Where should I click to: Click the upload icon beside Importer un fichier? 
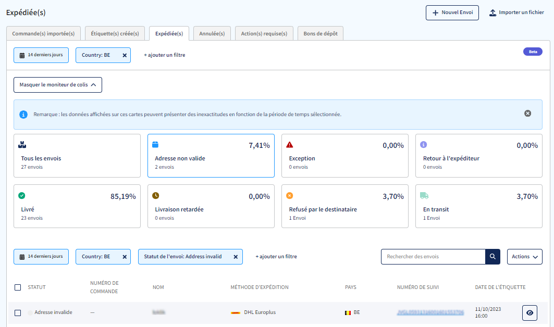[x=493, y=12]
